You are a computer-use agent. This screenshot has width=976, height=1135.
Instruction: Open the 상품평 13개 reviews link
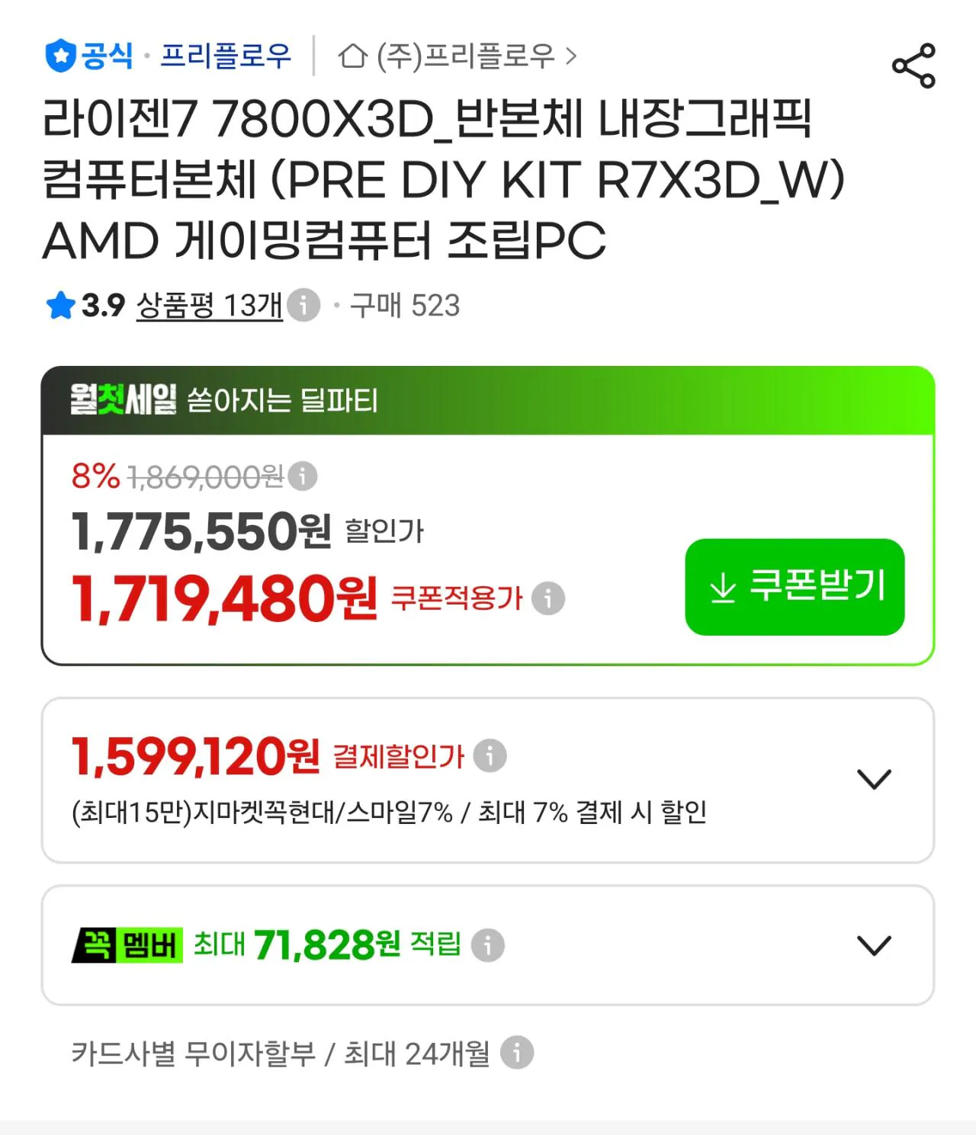(x=210, y=306)
